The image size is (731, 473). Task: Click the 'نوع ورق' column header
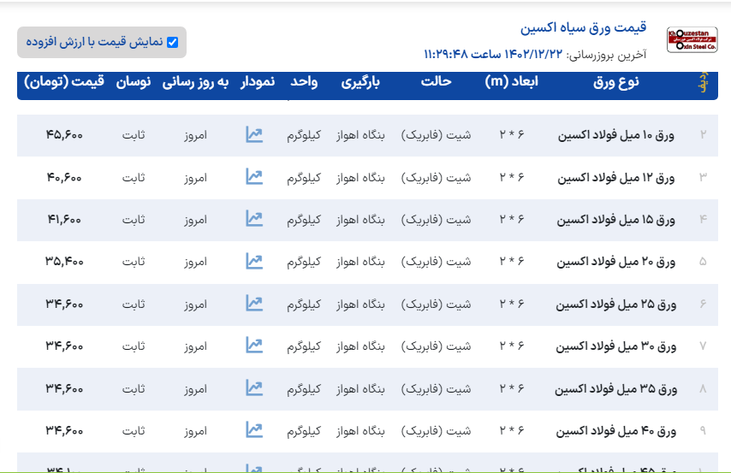click(x=616, y=82)
